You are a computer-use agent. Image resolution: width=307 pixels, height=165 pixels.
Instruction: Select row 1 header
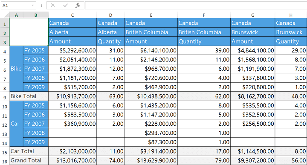5,23
